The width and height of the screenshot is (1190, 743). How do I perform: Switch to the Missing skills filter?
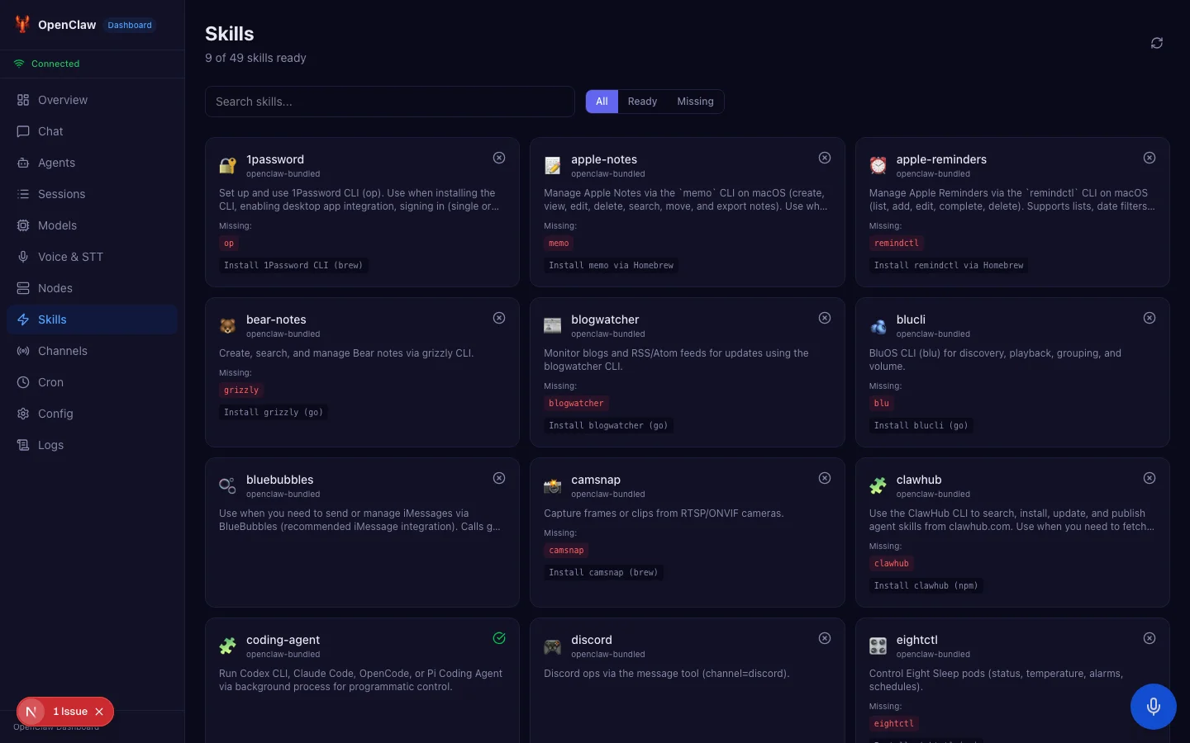tap(695, 101)
